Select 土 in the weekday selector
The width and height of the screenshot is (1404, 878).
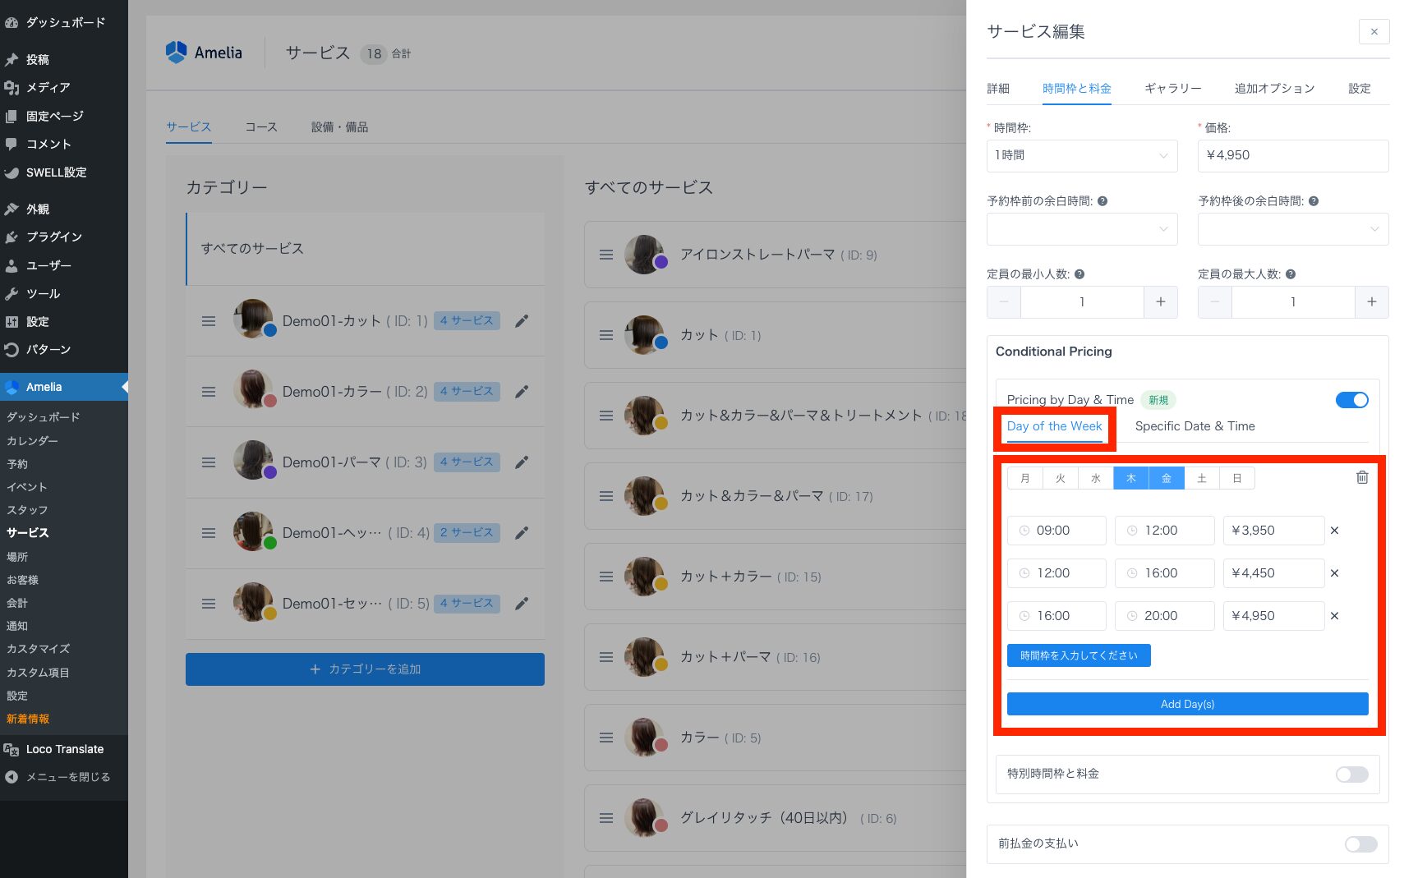click(x=1201, y=478)
